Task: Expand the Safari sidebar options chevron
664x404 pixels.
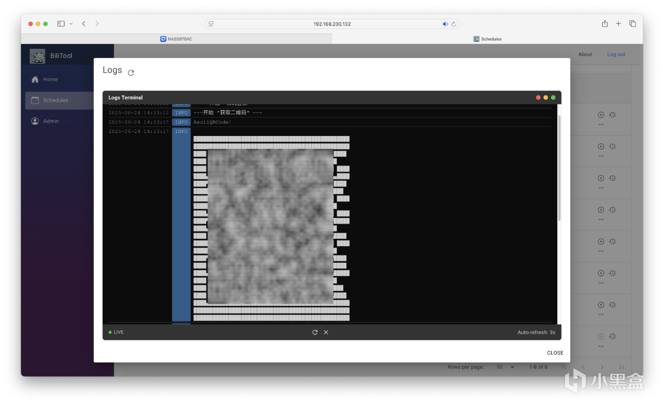Action: pos(71,24)
